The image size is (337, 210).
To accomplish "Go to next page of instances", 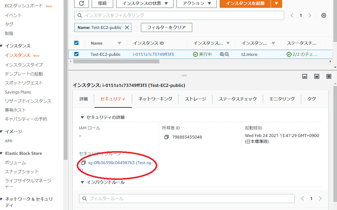I will pos(310,15).
